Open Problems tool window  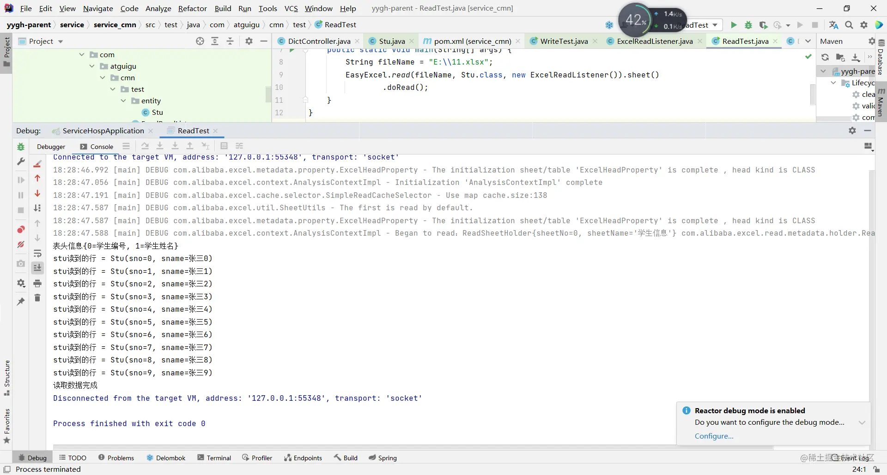tap(116, 458)
